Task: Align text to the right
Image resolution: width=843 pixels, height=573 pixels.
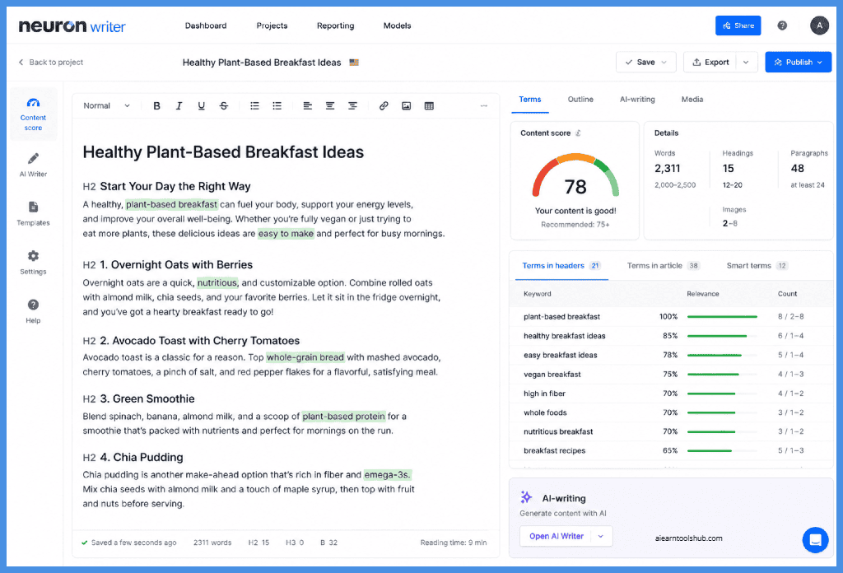Action: click(x=352, y=106)
